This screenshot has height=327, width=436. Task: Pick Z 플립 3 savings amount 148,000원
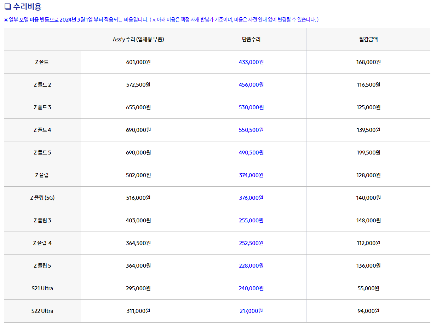pos(368,221)
